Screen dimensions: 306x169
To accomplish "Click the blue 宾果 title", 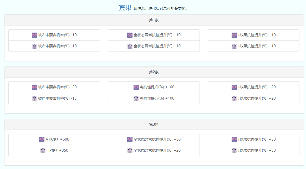I will pos(125,8).
